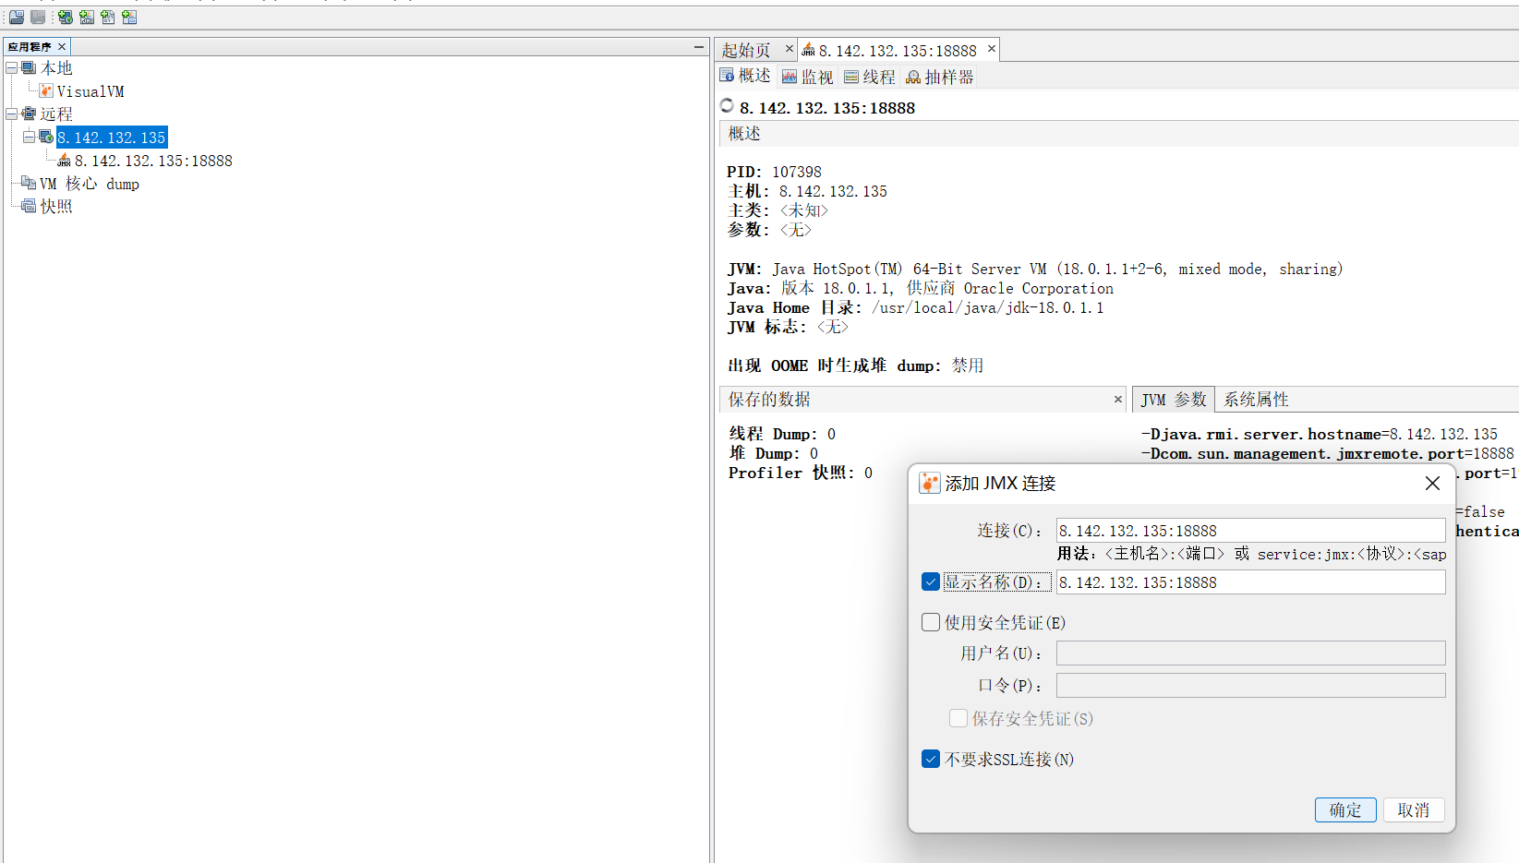Close the 添加 JMX 连接 dialog

pyautogui.click(x=1432, y=483)
